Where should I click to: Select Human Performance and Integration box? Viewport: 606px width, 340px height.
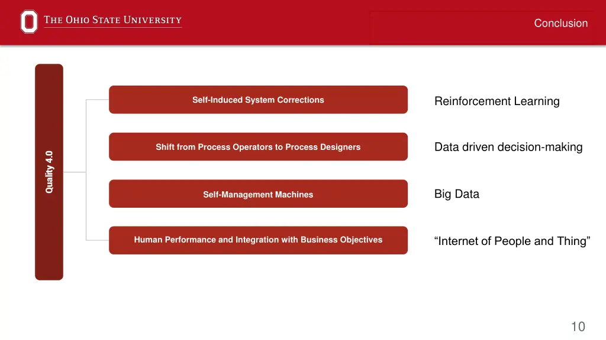click(258, 240)
